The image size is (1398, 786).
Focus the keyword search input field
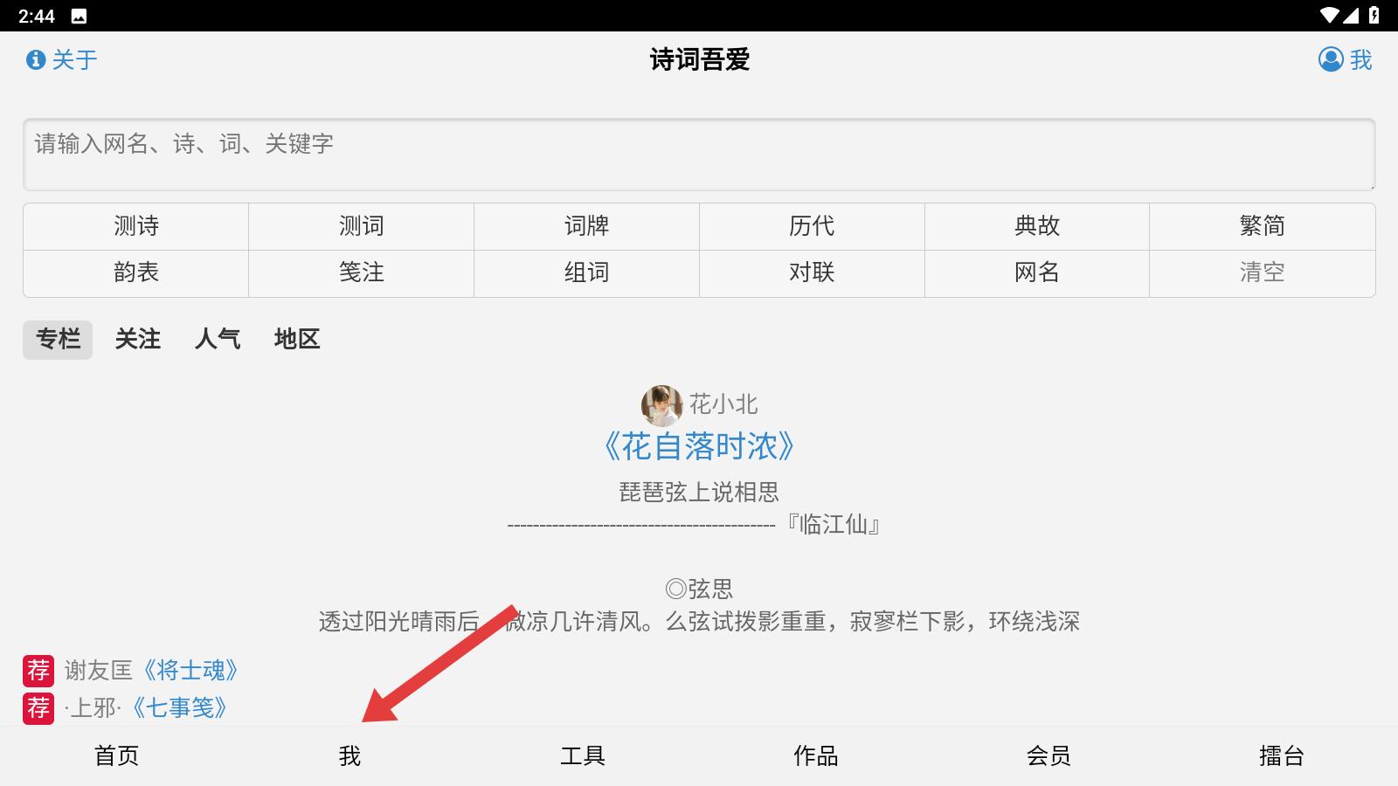[x=699, y=155]
